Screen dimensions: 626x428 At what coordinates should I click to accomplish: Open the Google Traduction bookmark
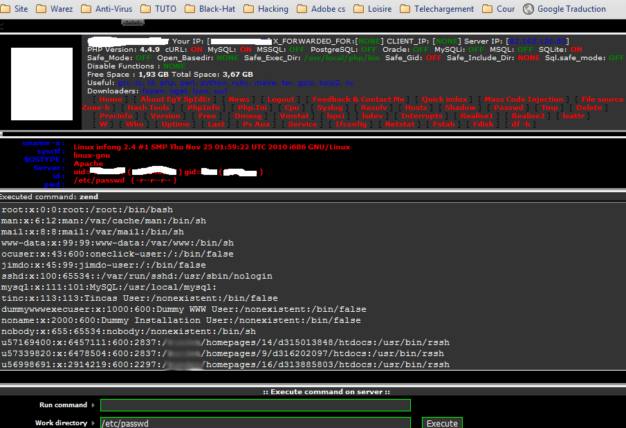564,9
